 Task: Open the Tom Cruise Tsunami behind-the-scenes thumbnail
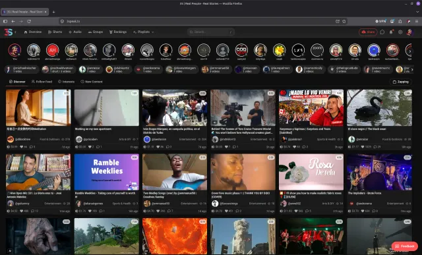(x=243, y=107)
